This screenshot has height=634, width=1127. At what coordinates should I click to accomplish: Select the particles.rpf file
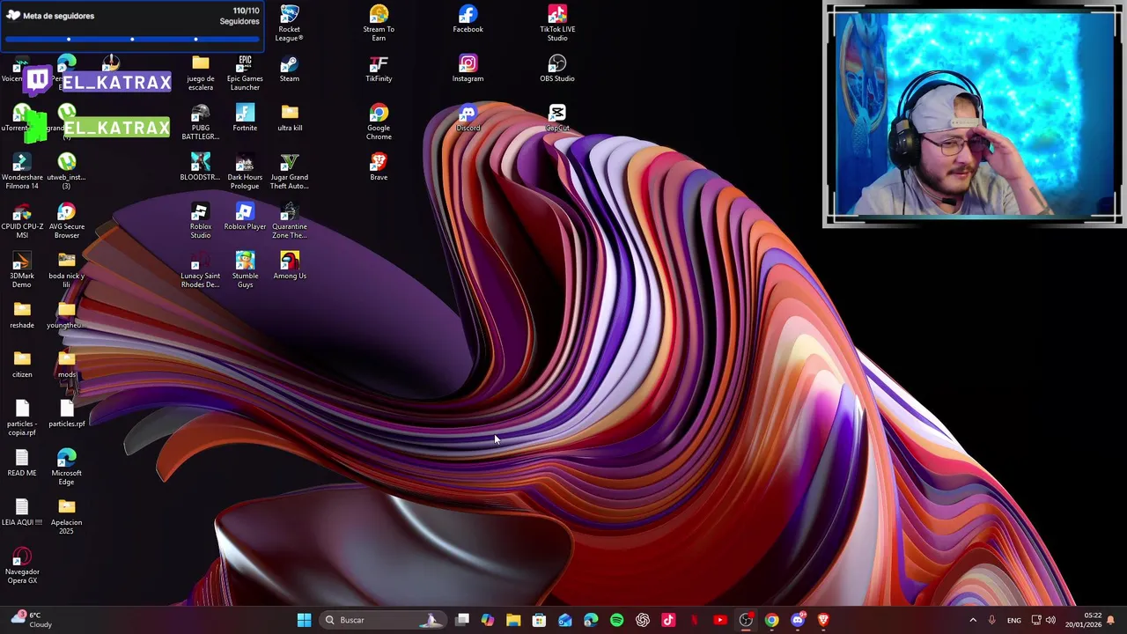[67, 414]
